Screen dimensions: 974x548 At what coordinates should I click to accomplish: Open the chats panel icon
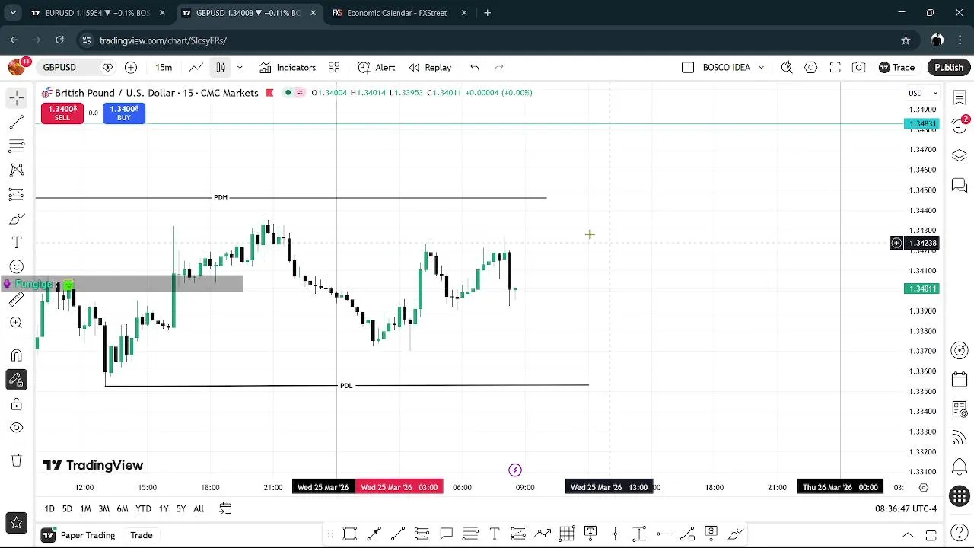pyautogui.click(x=960, y=186)
